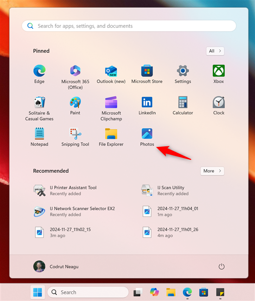Click the taskbar Search field
The image size is (255, 301).
(x=88, y=292)
